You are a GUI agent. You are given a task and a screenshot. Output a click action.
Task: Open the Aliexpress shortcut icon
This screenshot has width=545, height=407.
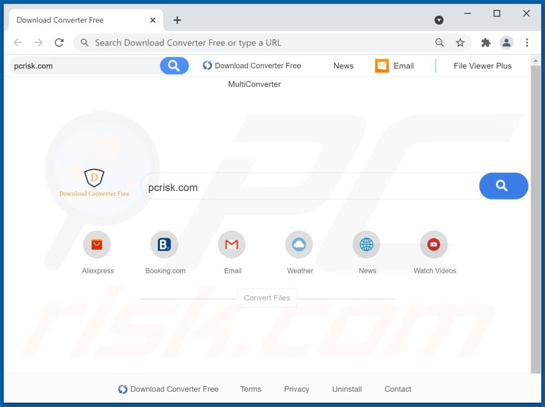click(x=97, y=244)
